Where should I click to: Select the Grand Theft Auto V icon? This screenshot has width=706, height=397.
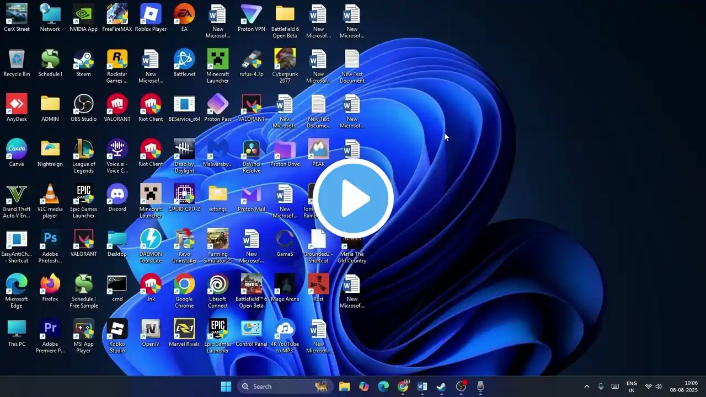click(17, 201)
